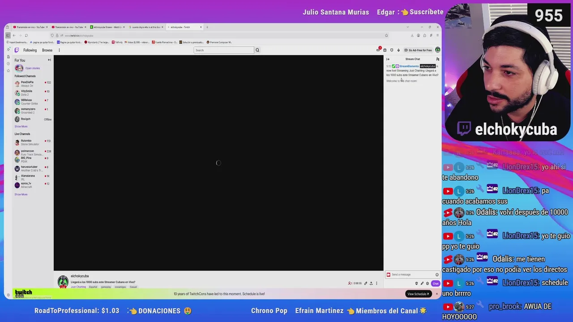This screenshot has width=573, height=322.
Task: Bookmark this page with star icon
Action: point(386,35)
